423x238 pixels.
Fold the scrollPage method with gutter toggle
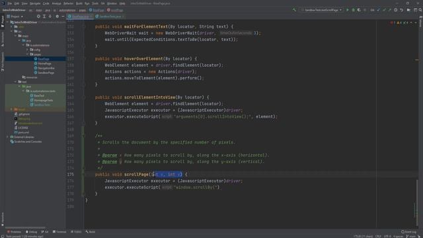pyautogui.click(x=84, y=175)
